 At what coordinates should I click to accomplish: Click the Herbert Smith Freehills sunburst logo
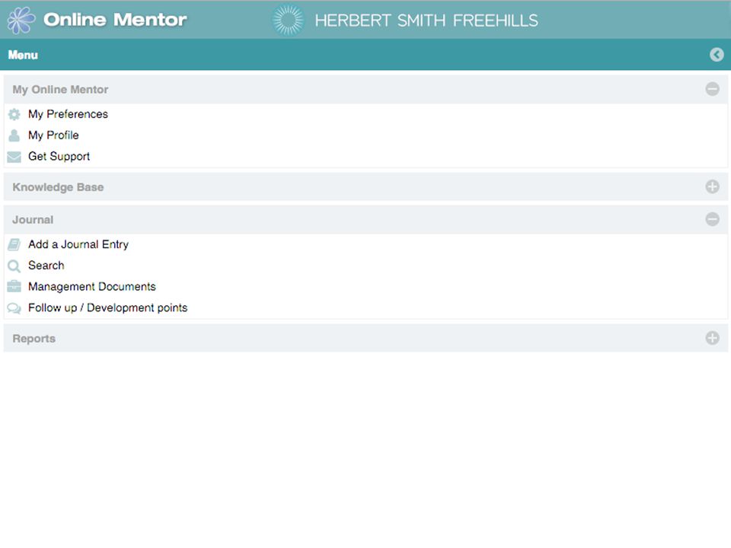coord(288,21)
